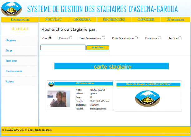Open Stagiaire in the left sidebar
Screen dimensions: 191x137
coord(11,40)
